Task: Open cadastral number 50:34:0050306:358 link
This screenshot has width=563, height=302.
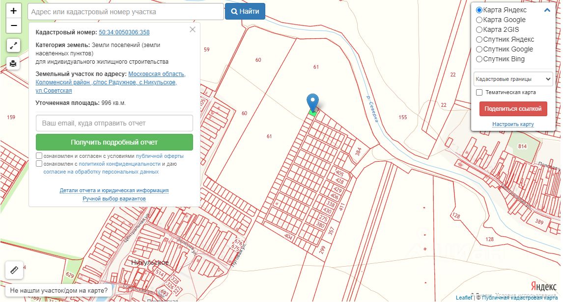Action: tap(124, 32)
